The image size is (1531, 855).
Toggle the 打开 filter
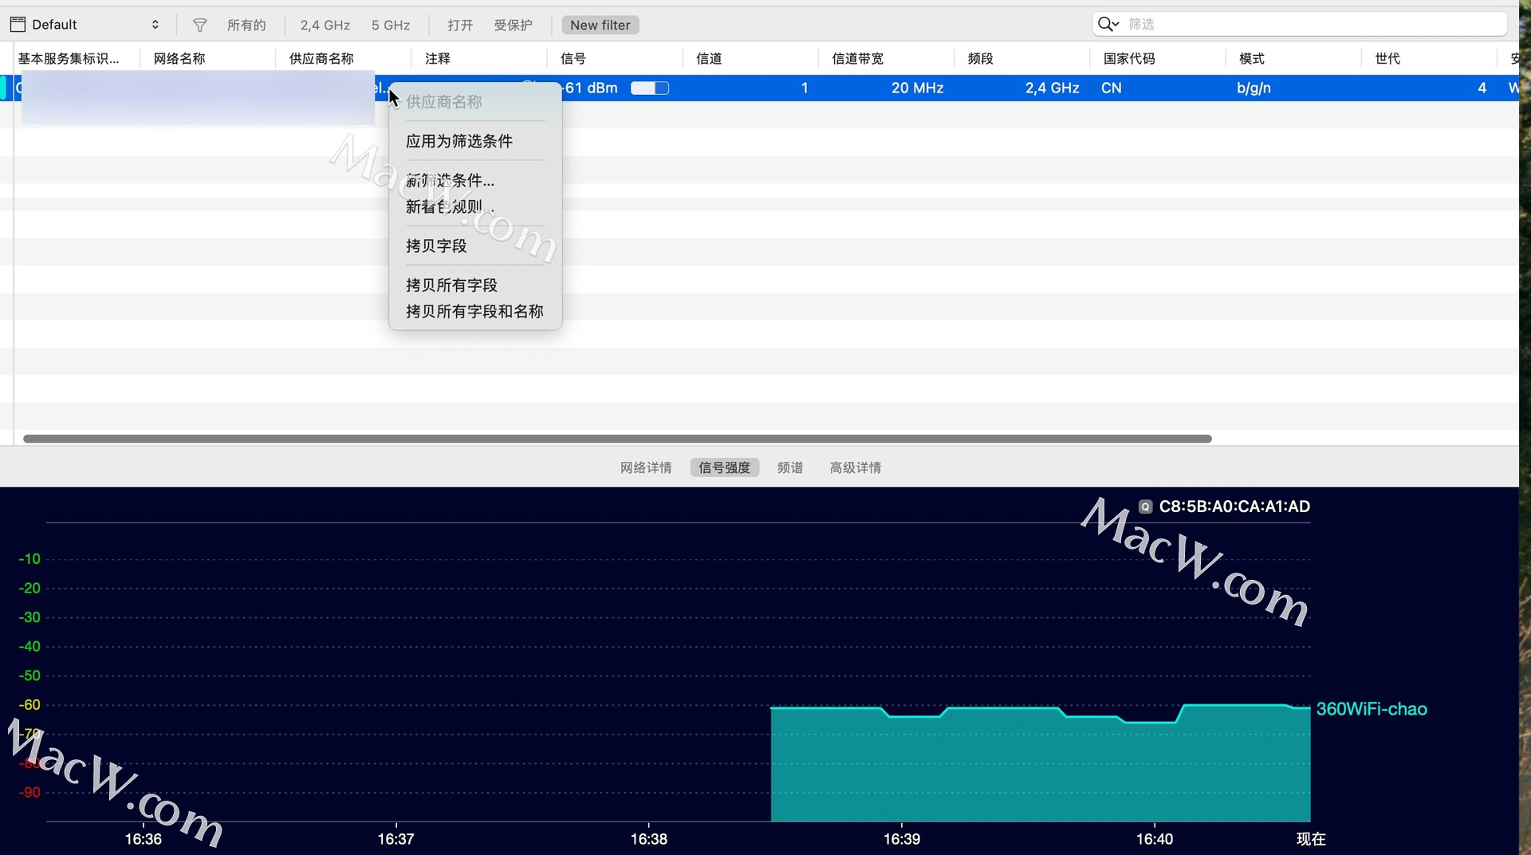coord(460,25)
